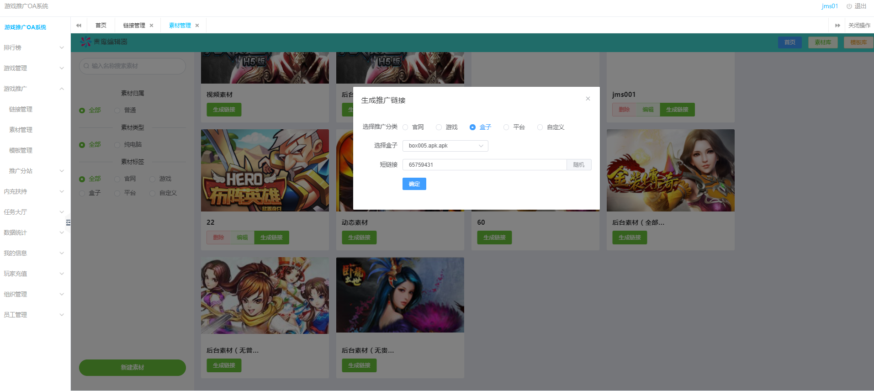Close the 链接管理 tab via its X icon
The height and width of the screenshot is (391, 874).
pyautogui.click(x=151, y=26)
